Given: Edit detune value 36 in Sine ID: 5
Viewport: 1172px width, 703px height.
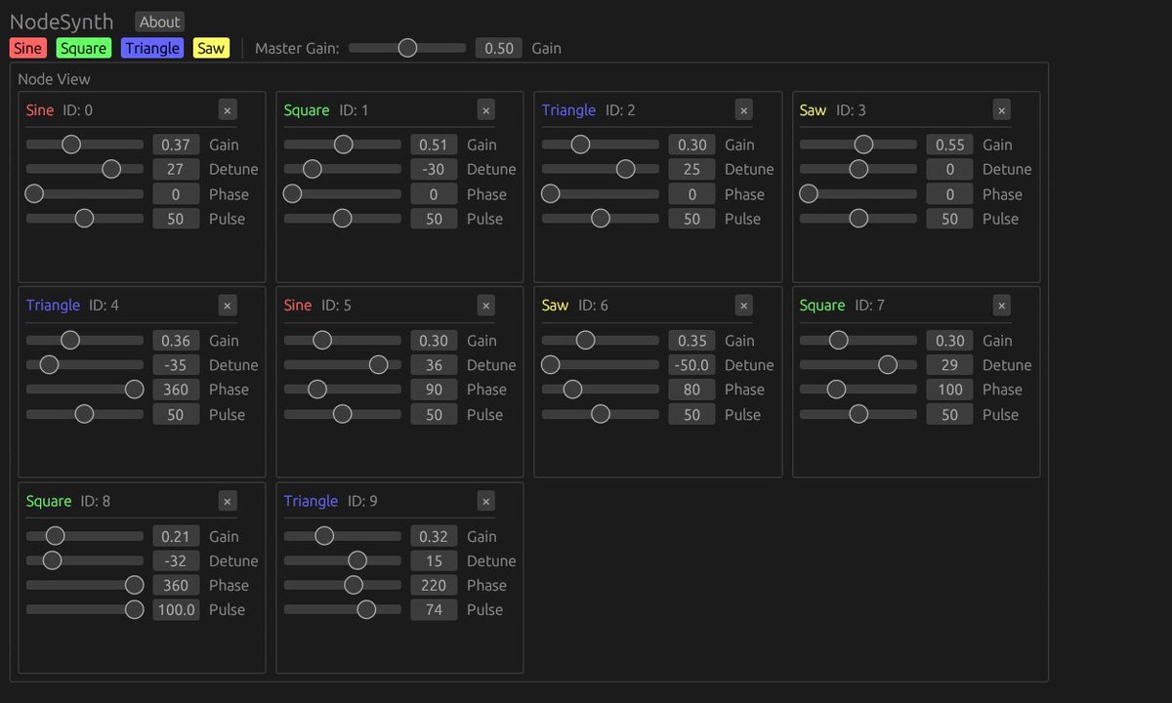Looking at the screenshot, I should 434,365.
